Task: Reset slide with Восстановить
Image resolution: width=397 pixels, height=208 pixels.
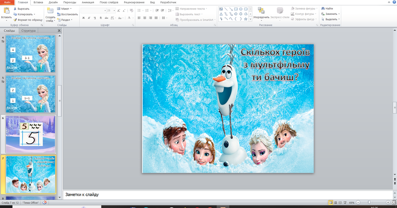Action: click(67, 14)
